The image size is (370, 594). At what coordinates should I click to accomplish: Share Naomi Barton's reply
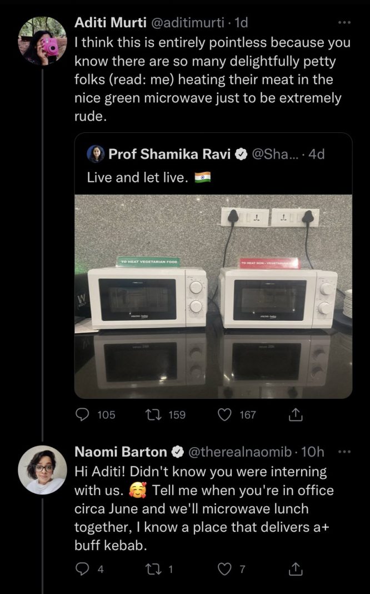click(x=296, y=568)
